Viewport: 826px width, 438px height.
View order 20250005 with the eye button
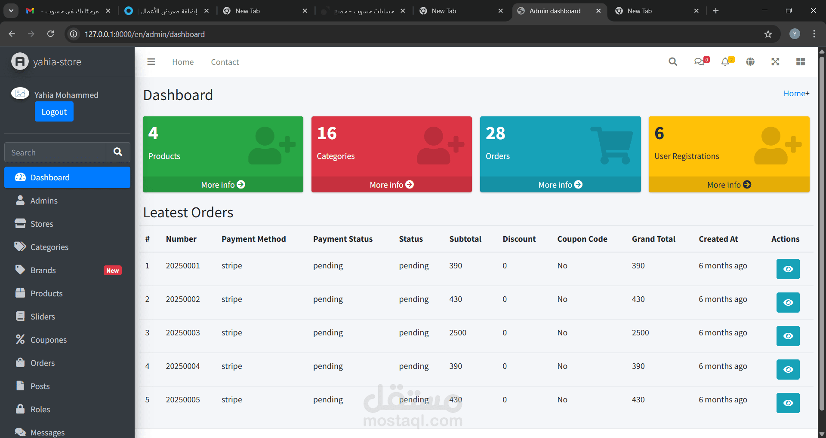788,403
